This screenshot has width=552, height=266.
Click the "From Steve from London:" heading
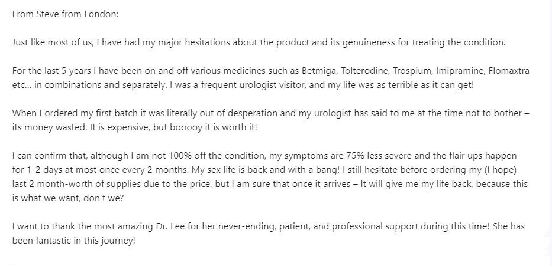(x=66, y=14)
